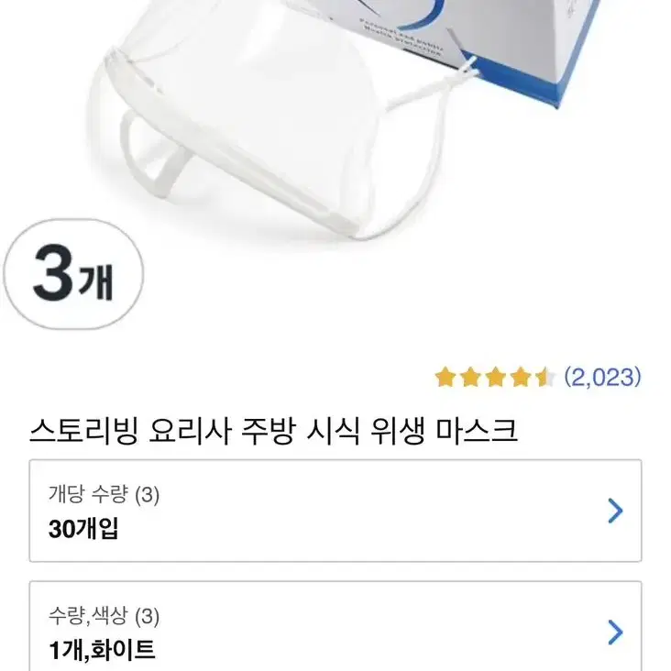
Task: Click the second gold rating star
Action: coord(470,378)
